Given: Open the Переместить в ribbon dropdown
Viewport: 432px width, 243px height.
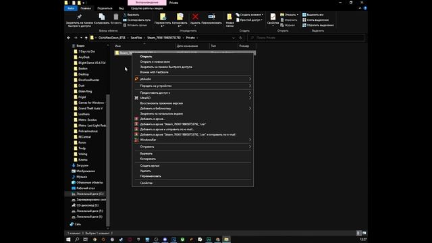Looking at the screenshot, I should [x=163, y=20].
